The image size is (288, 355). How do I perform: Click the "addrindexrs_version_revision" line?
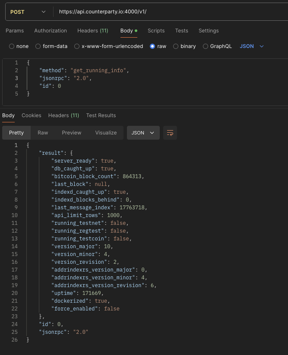point(104,285)
